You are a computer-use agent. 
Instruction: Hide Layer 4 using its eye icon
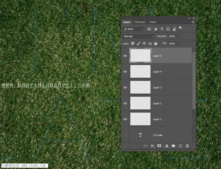[x=125, y=71]
